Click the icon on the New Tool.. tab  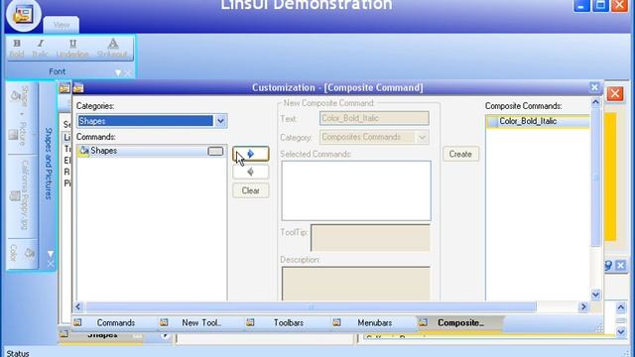pyautogui.click(x=164, y=322)
